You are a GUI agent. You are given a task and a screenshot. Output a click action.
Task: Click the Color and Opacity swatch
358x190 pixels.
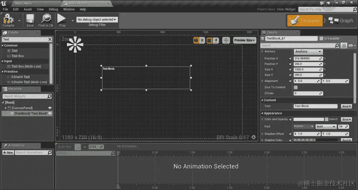tap(309, 119)
